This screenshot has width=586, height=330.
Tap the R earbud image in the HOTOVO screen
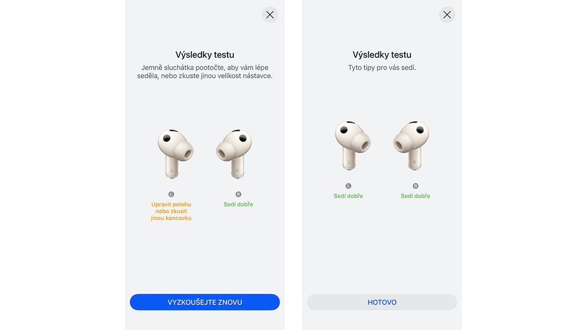pyautogui.click(x=411, y=145)
